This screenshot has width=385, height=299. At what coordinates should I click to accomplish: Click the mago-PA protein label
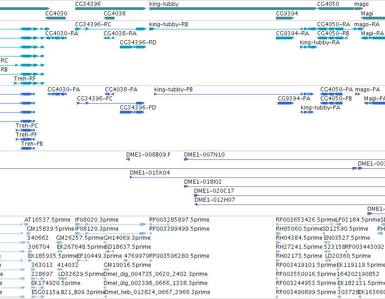click(x=367, y=90)
